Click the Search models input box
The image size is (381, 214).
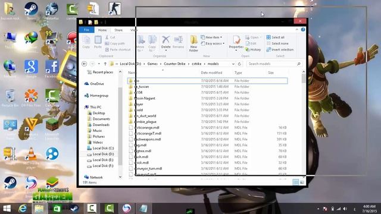pyautogui.click(x=274, y=64)
